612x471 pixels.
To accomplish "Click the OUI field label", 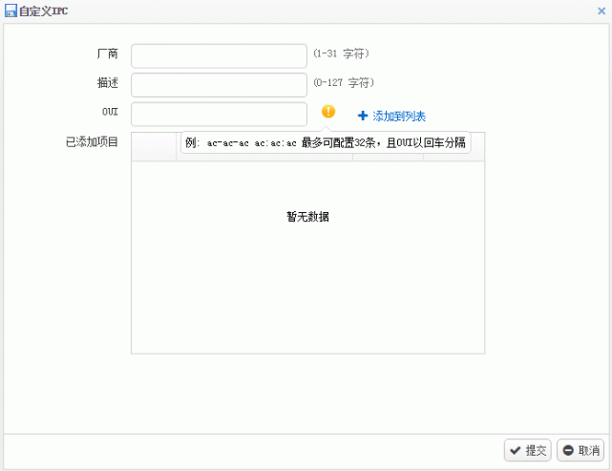I will [x=110, y=112].
